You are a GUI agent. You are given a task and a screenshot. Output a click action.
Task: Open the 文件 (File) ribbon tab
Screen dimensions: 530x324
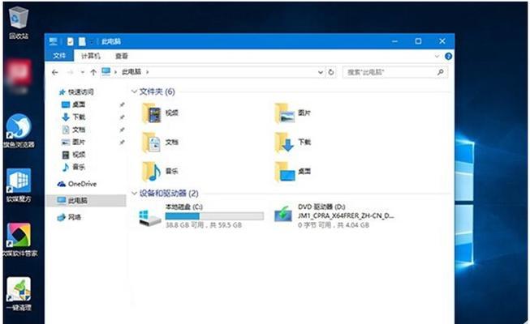coord(59,56)
